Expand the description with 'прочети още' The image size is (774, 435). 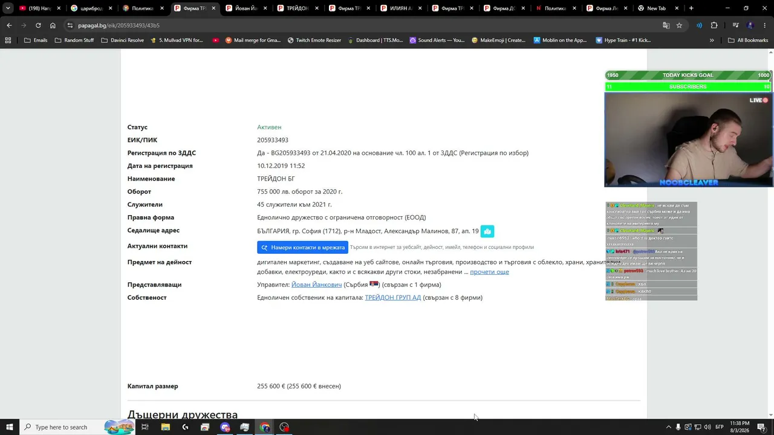pyautogui.click(x=489, y=272)
